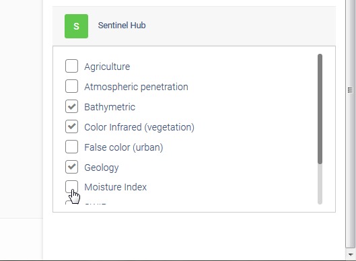Untick the Color Infrared (vegetation) checkbox box
356x261 pixels.
71,126
